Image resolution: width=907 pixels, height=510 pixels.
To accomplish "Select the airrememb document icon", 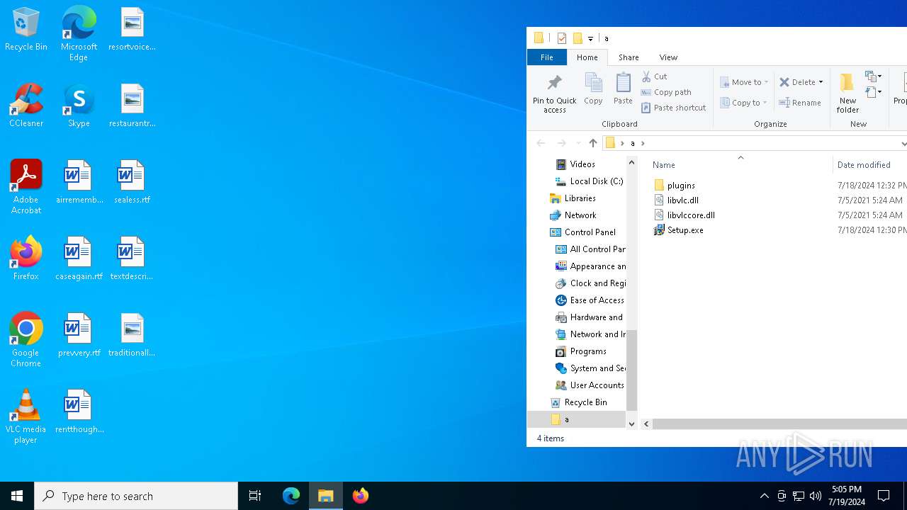I will [79, 183].
